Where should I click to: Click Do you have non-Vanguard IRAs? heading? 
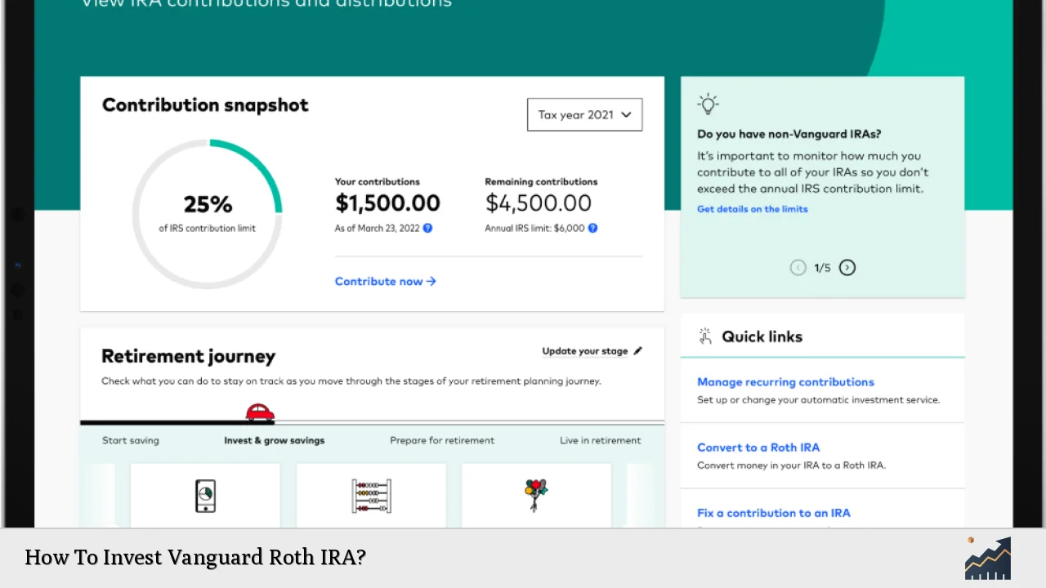coord(789,134)
